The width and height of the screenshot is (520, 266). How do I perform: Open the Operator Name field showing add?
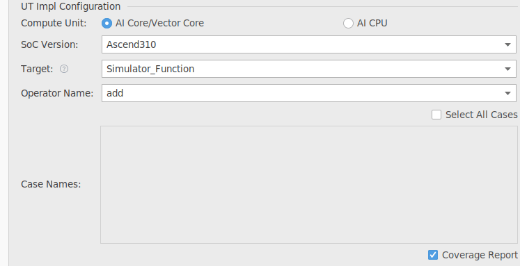(309, 93)
